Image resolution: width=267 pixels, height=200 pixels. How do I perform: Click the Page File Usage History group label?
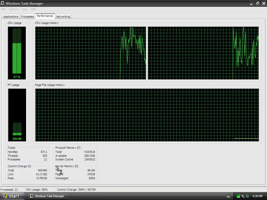coord(50,85)
